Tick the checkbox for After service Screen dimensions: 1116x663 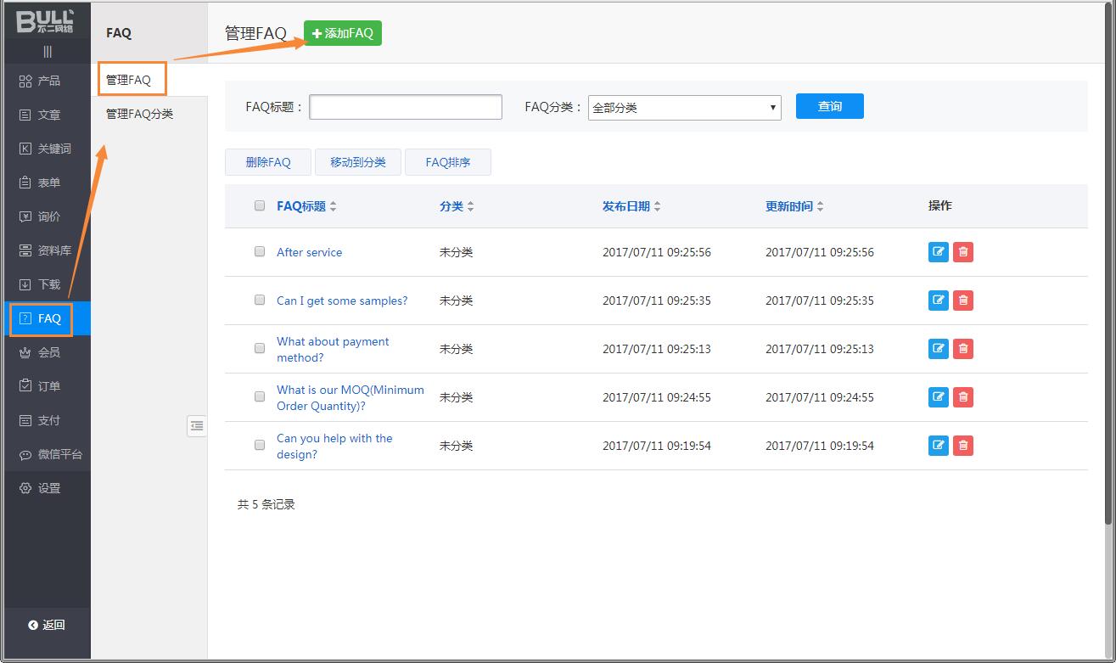tap(260, 252)
